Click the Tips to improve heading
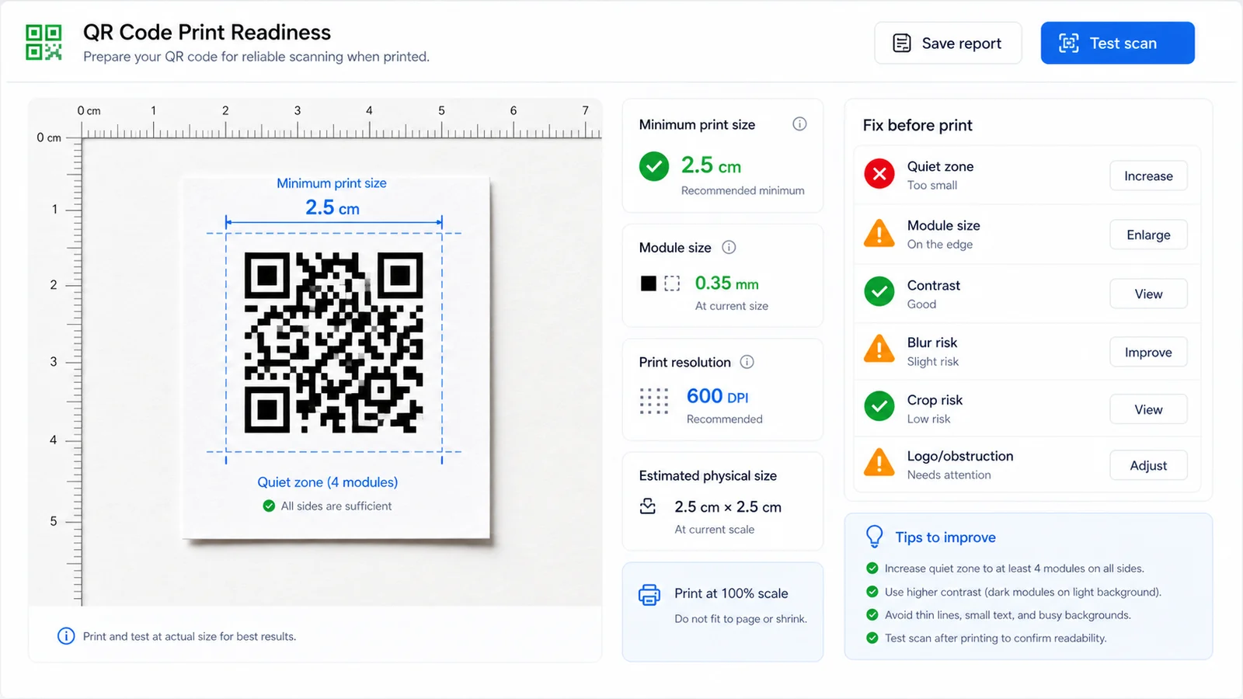 point(945,537)
